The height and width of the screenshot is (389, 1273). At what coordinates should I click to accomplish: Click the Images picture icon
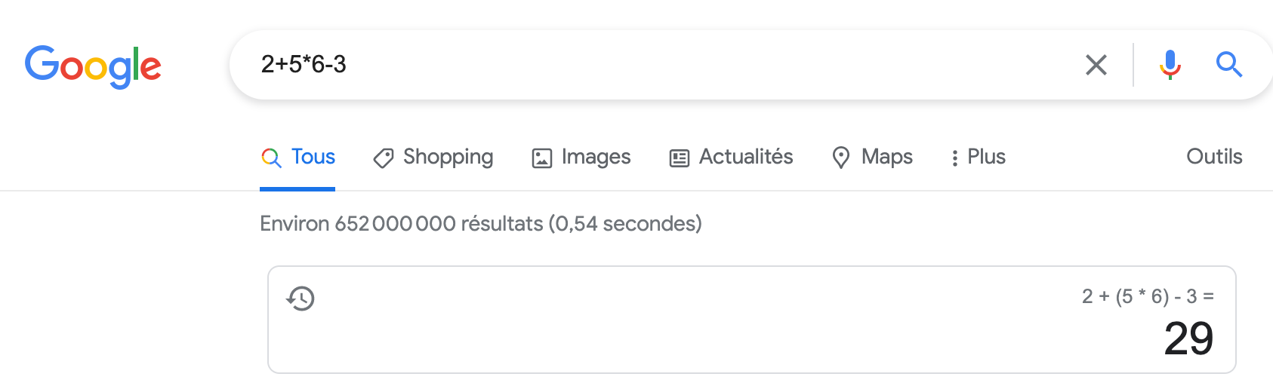542,158
